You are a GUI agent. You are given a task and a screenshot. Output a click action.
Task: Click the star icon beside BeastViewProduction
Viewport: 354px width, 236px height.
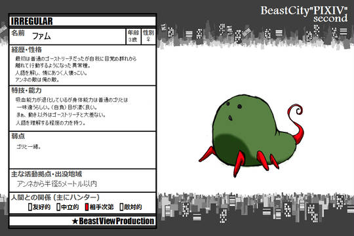pyautogui.click(x=75, y=222)
